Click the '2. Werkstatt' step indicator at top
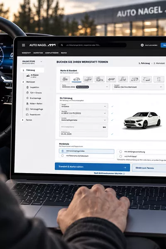 159,63
